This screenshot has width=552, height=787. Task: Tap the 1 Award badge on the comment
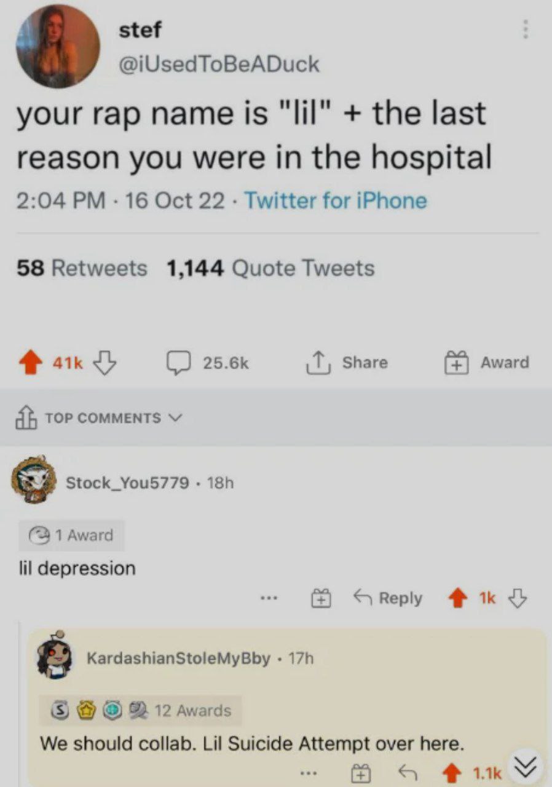point(71,536)
